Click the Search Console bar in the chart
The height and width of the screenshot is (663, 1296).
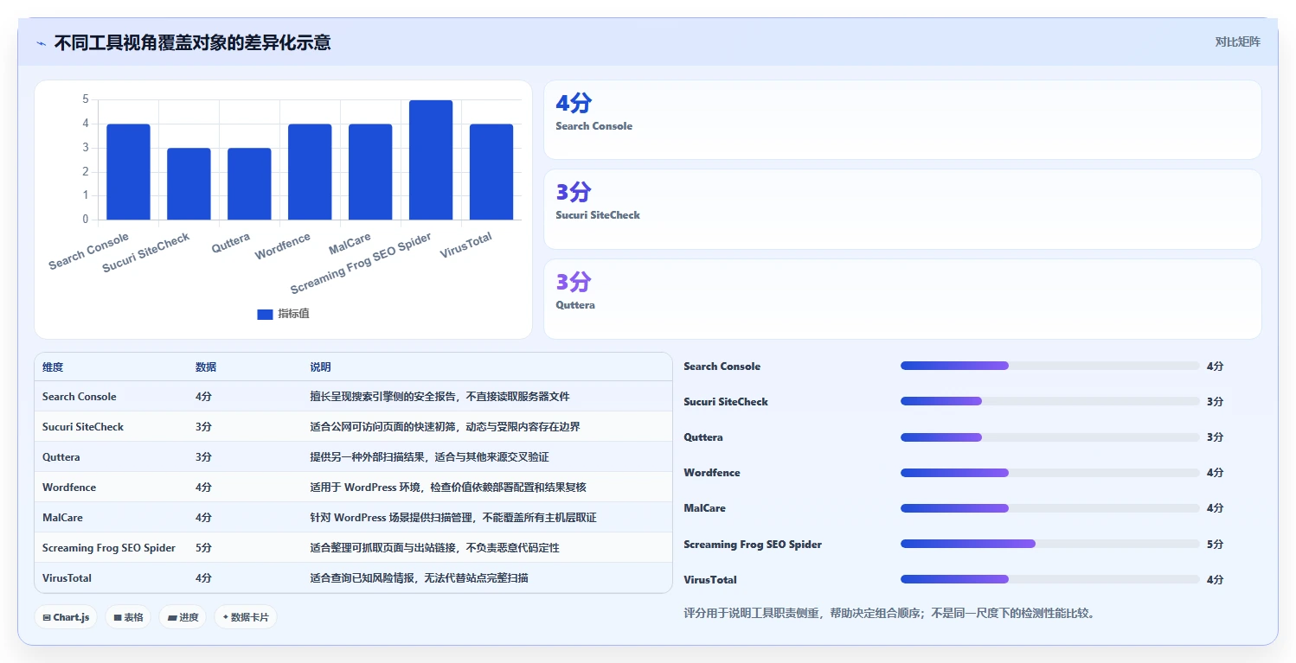[x=128, y=172]
